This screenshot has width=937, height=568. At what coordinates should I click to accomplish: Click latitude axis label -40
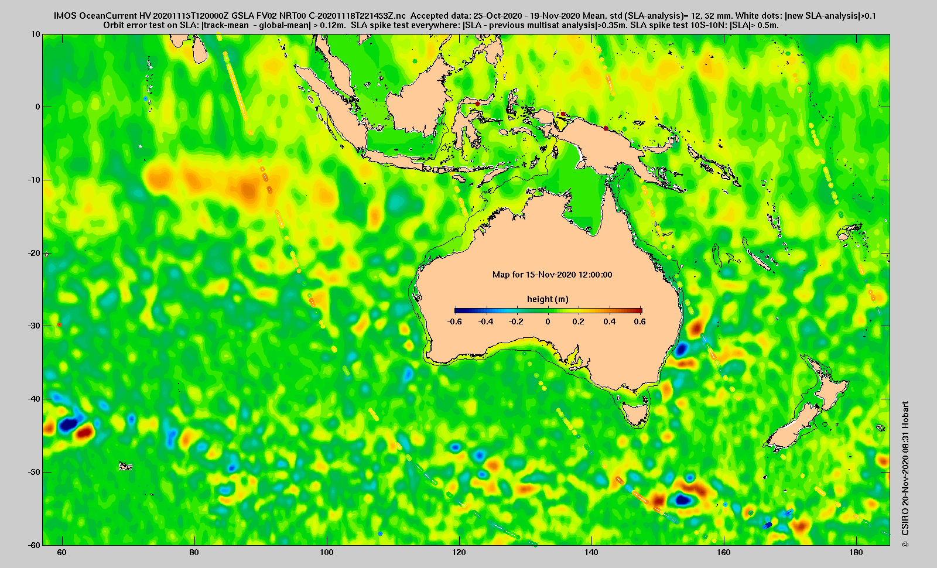(33, 399)
